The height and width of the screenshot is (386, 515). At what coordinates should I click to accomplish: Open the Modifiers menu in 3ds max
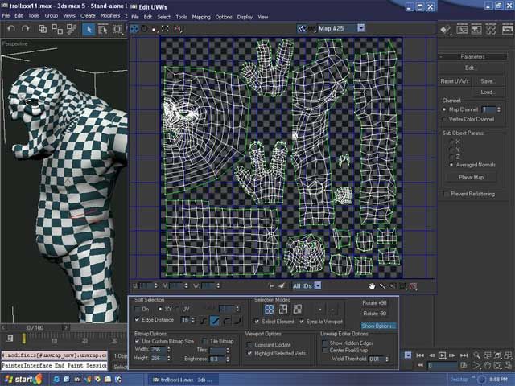pyautogui.click(x=111, y=15)
